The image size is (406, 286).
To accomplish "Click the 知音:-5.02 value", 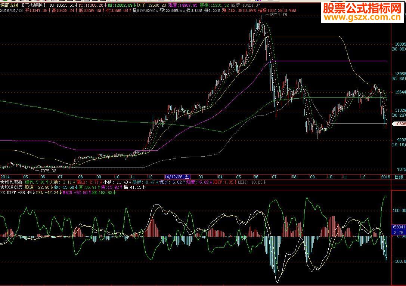I will tap(197, 182).
